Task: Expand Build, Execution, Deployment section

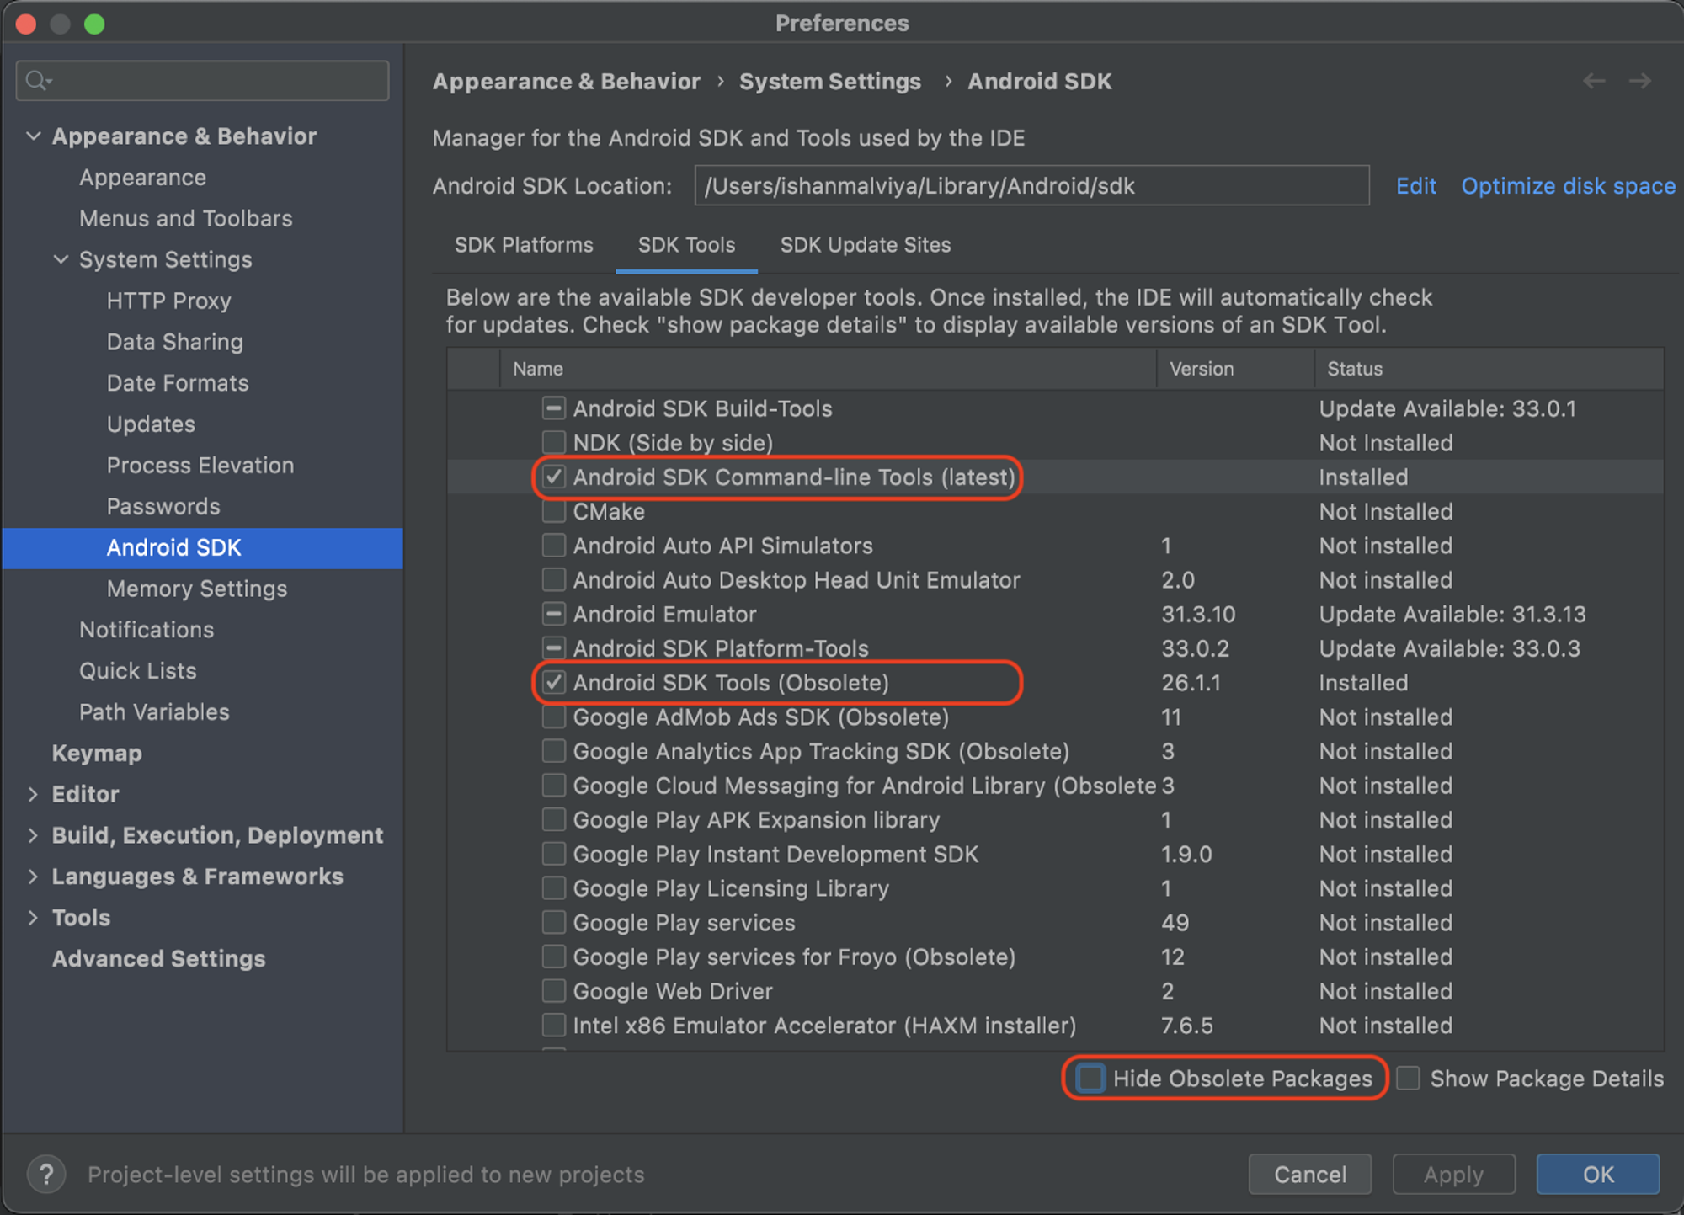Action: (33, 835)
